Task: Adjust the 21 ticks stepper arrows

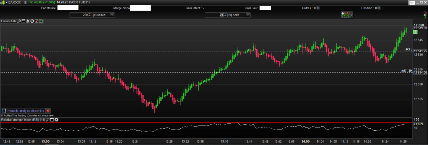Action: [225, 15]
